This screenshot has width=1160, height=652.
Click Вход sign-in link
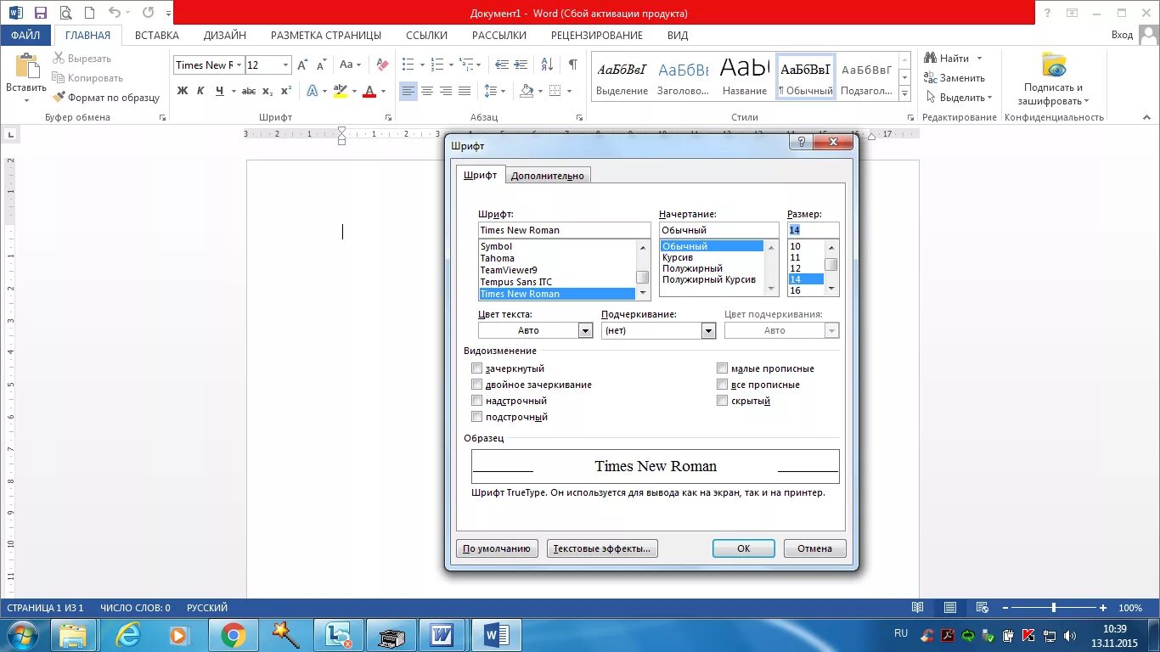coord(1122,35)
